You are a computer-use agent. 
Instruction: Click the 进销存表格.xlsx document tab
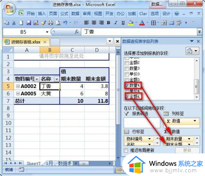[x=26, y=42]
